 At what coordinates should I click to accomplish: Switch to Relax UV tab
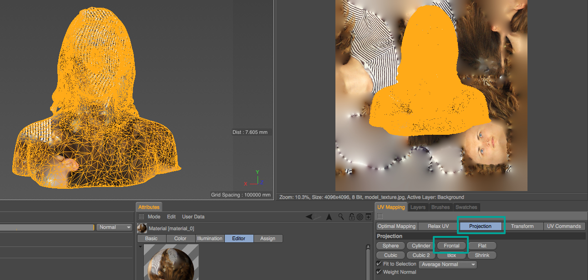click(x=438, y=226)
